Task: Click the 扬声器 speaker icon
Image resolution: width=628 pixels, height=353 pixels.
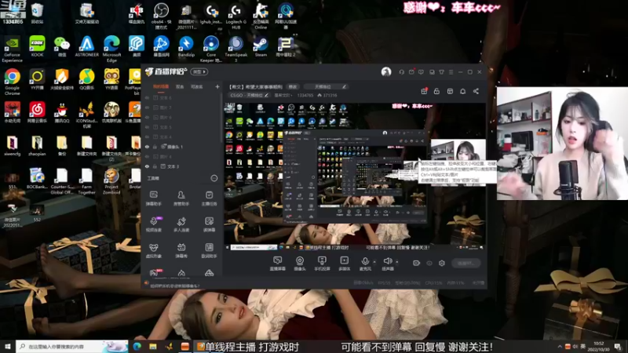Action: (x=387, y=262)
